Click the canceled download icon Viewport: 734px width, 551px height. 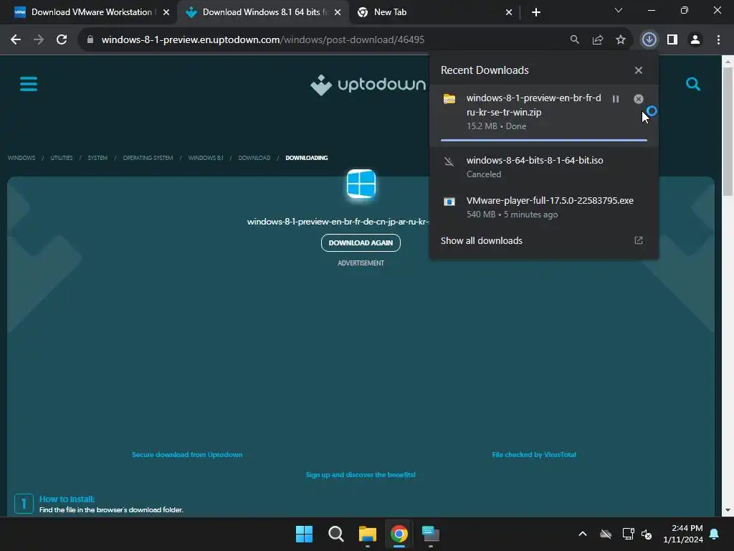coord(449,161)
